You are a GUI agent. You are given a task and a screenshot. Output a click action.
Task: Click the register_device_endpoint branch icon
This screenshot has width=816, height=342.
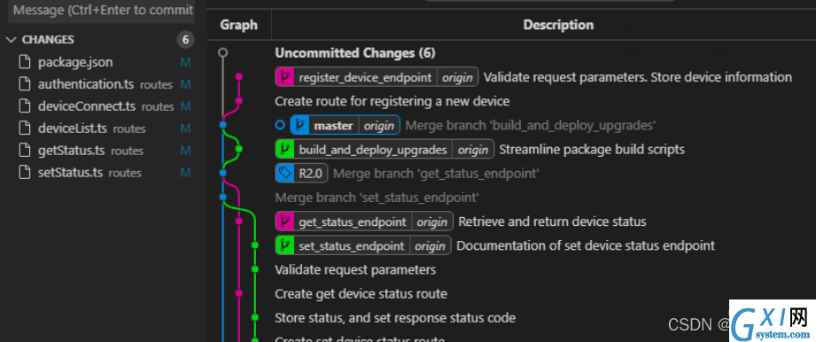point(284,78)
